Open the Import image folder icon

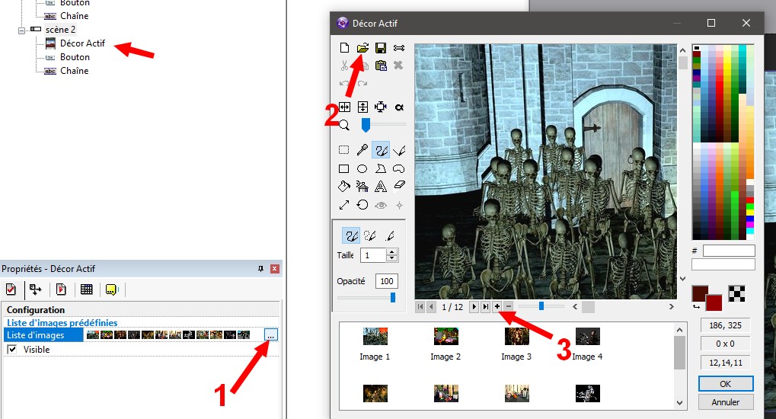[362, 47]
